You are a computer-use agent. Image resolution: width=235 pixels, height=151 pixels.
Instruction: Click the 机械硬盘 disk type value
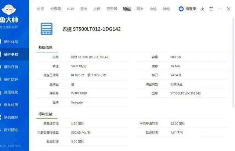[x=176, y=84]
